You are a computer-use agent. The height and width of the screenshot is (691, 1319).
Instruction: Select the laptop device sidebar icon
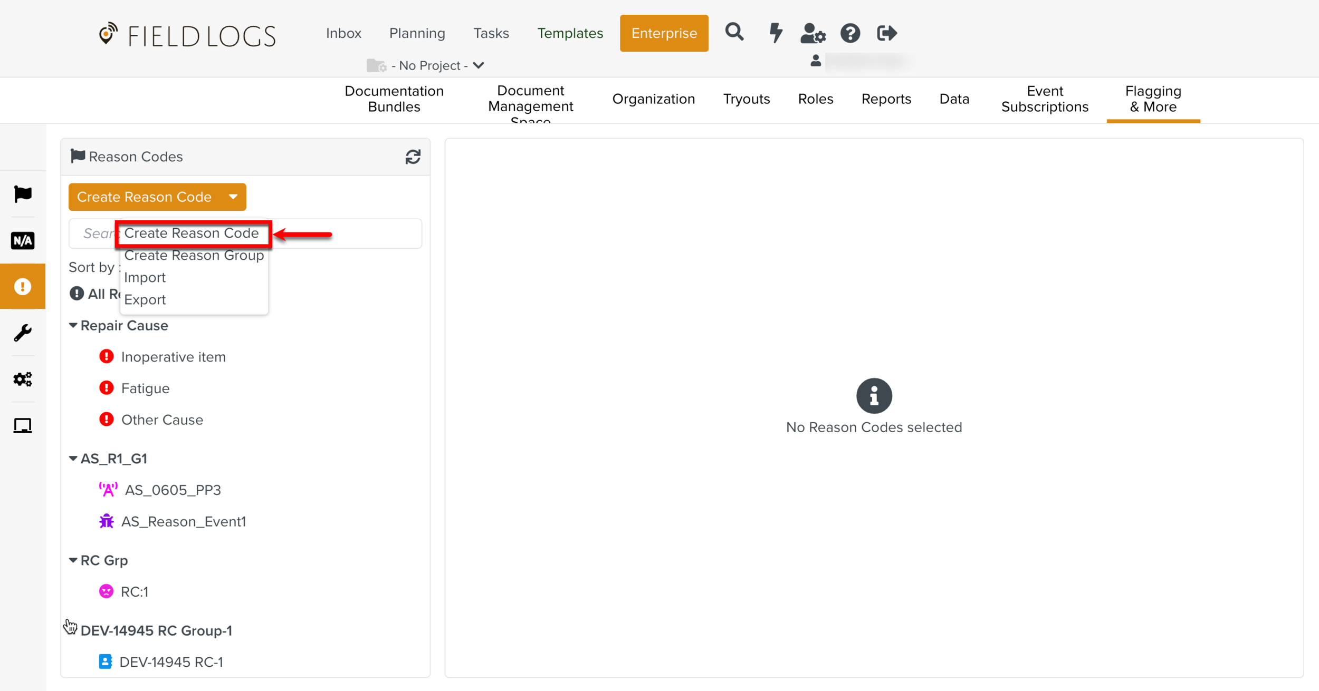23,425
